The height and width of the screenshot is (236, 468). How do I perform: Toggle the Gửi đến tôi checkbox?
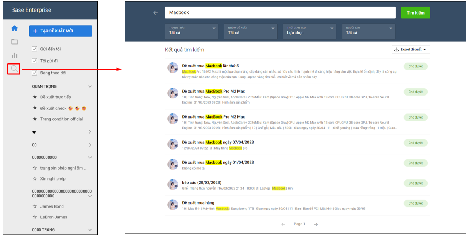(35, 49)
